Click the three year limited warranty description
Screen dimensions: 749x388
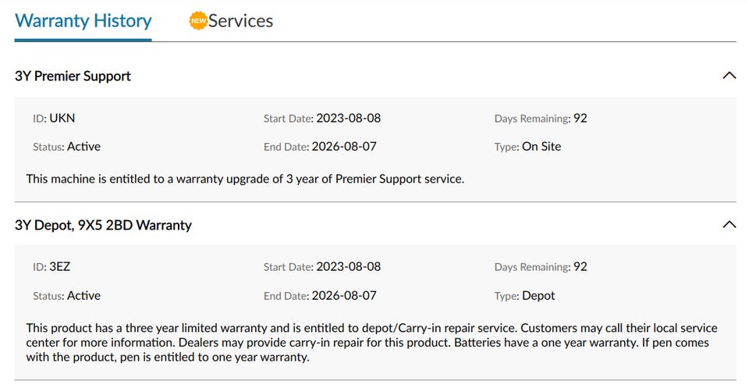point(371,343)
